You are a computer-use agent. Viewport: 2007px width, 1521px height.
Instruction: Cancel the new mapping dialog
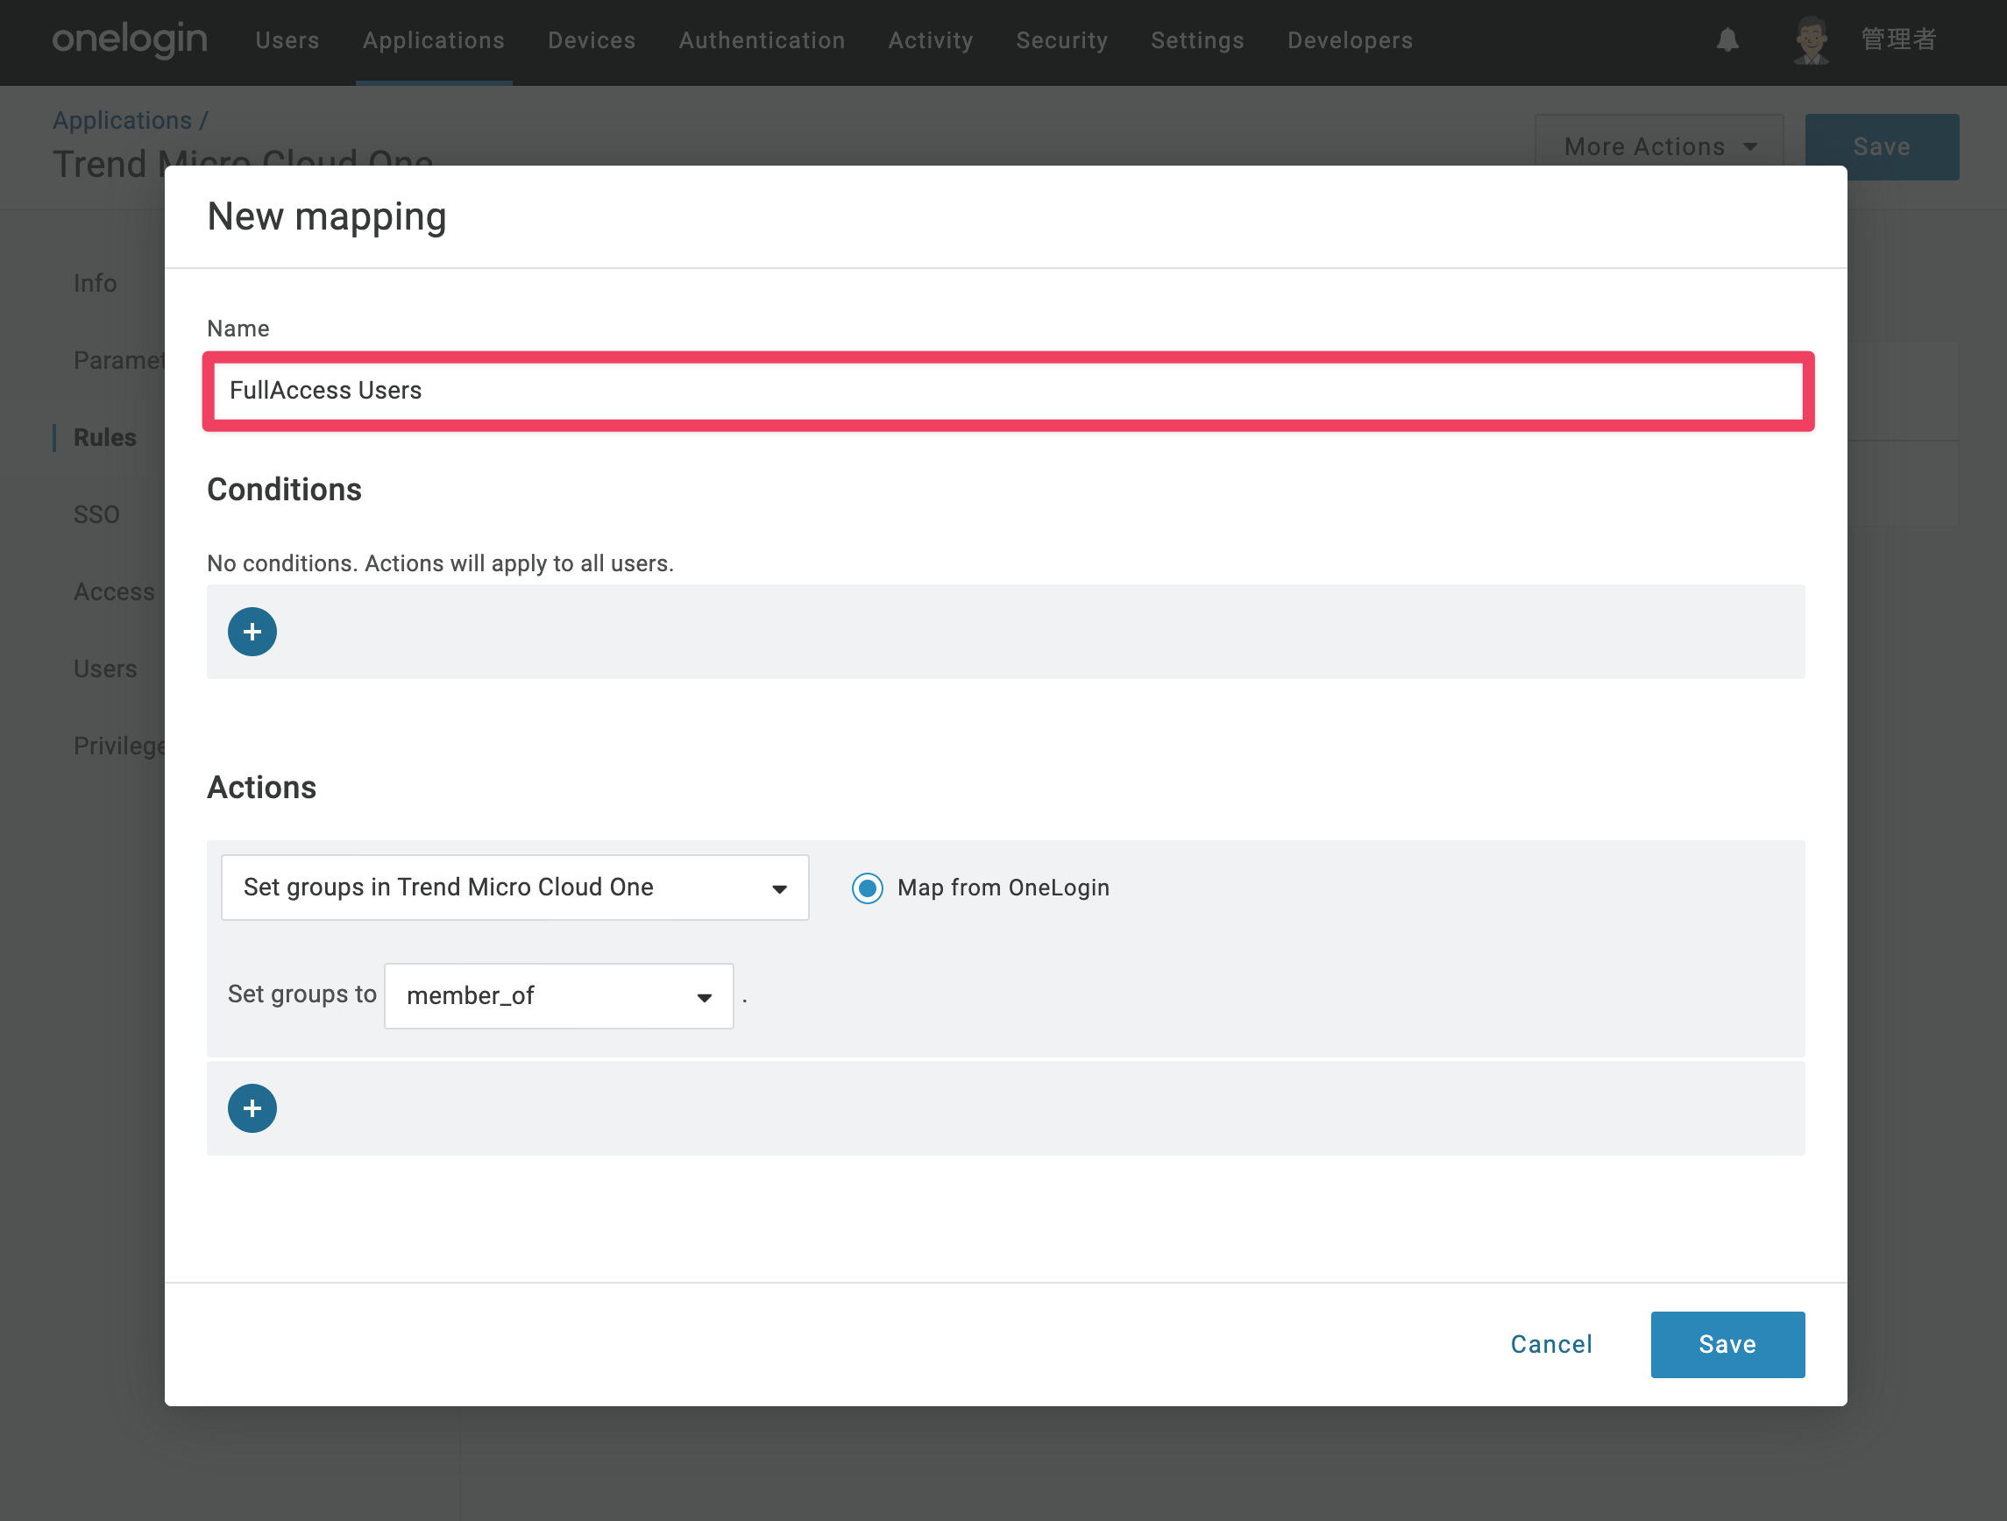click(x=1551, y=1344)
